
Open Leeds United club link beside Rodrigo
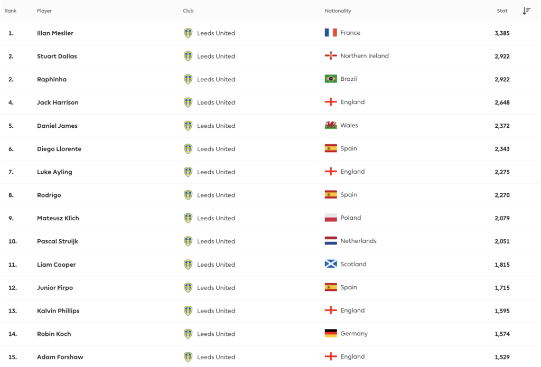click(x=216, y=195)
